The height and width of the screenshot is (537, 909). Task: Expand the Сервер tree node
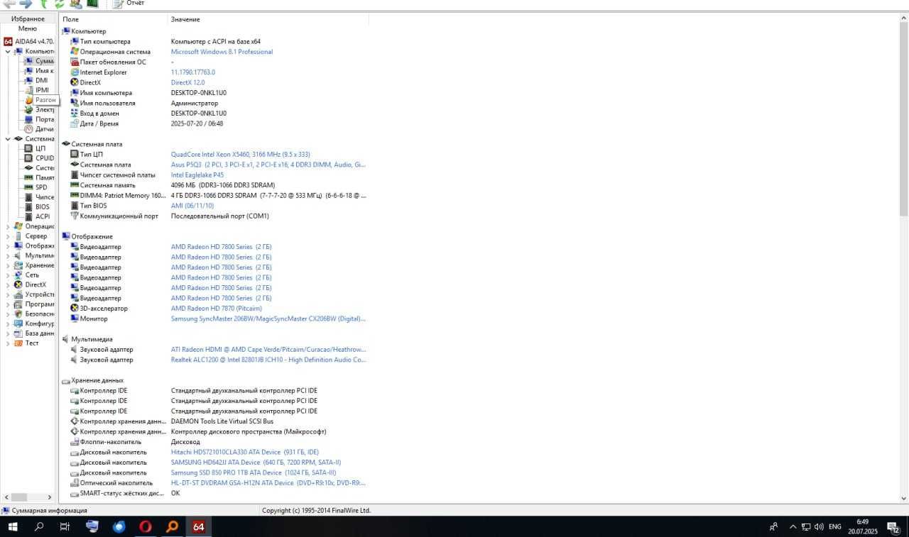pyautogui.click(x=8, y=236)
